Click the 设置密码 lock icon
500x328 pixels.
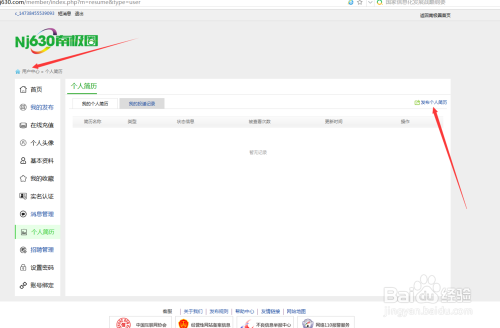click(x=23, y=267)
